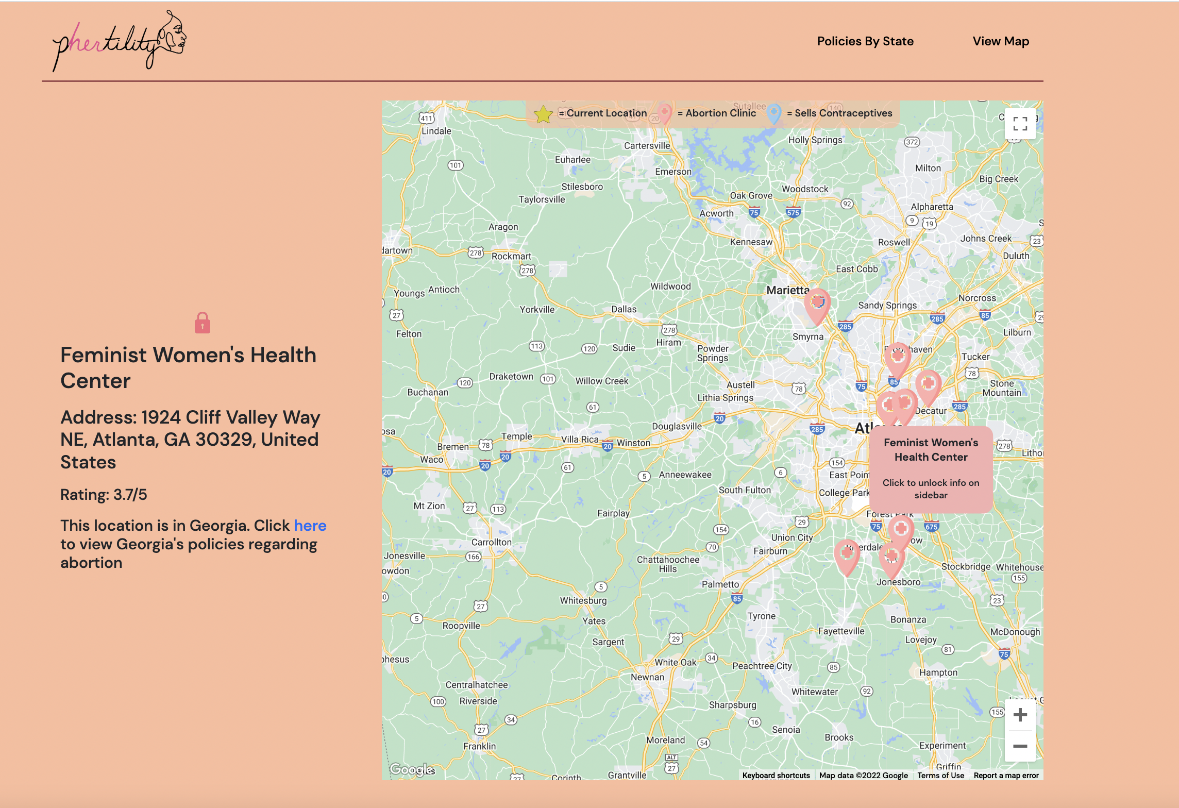Click Report a map error
Image resolution: width=1179 pixels, height=808 pixels.
pos(1006,776)
